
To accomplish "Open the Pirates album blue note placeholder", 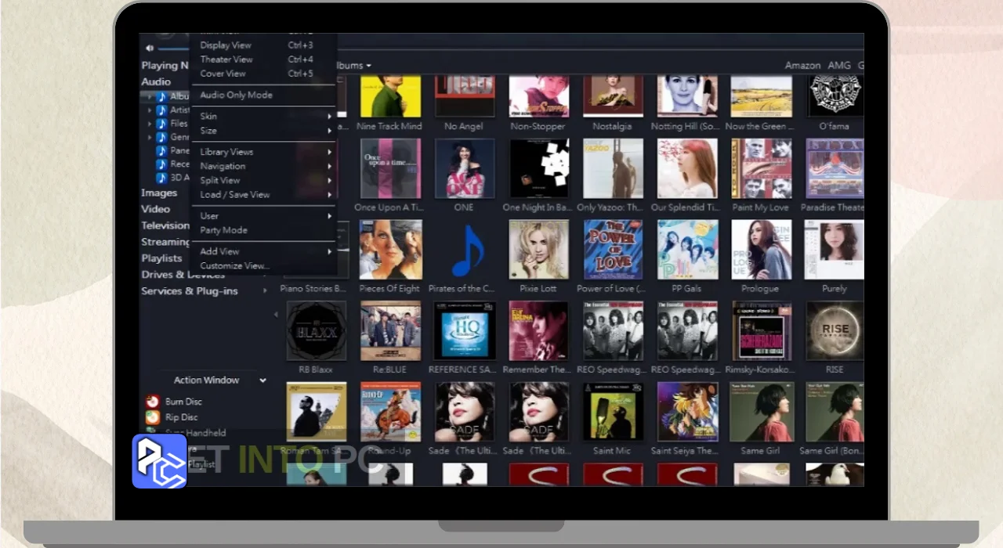I will coord(464,251).
